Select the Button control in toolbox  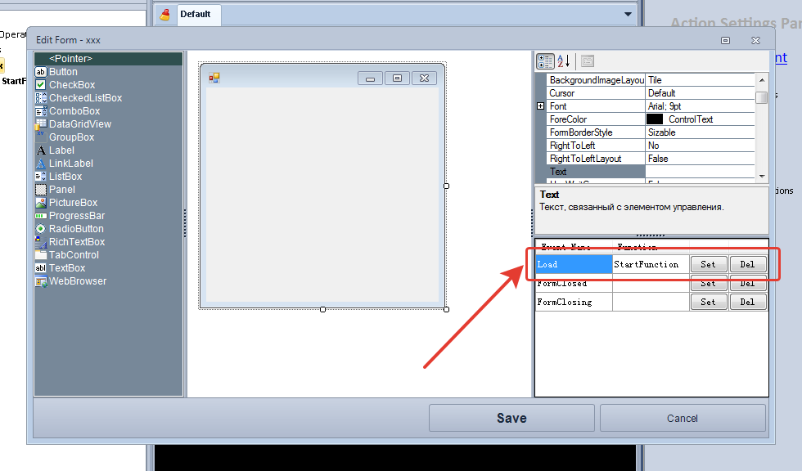[x=63, y=72]
